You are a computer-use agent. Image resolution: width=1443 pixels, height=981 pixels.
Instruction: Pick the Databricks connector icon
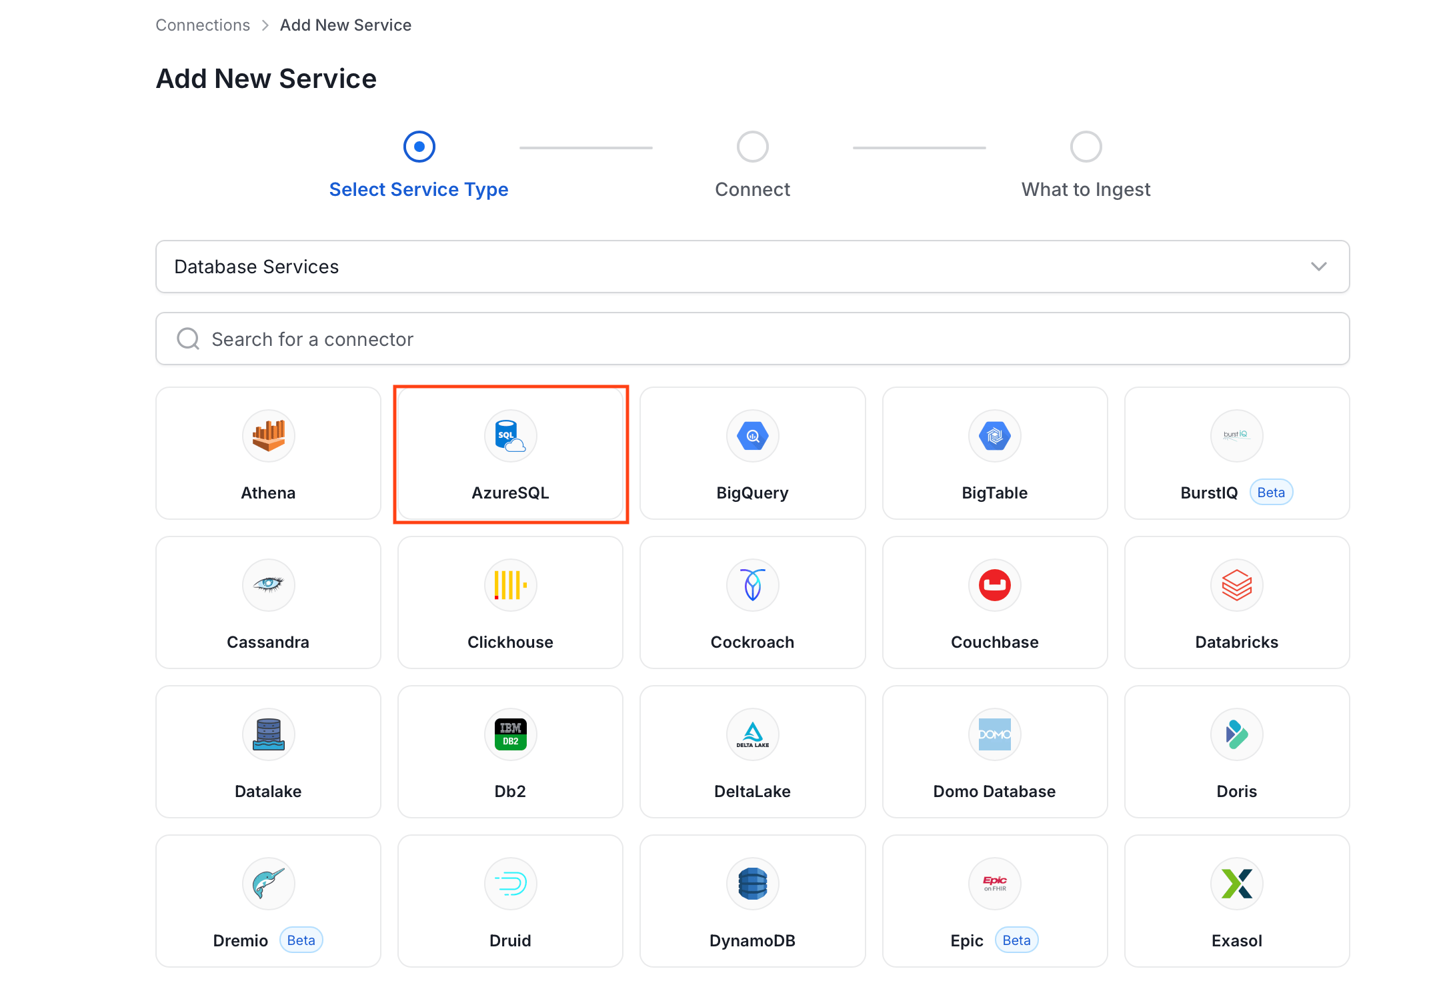pos(1236,585)
